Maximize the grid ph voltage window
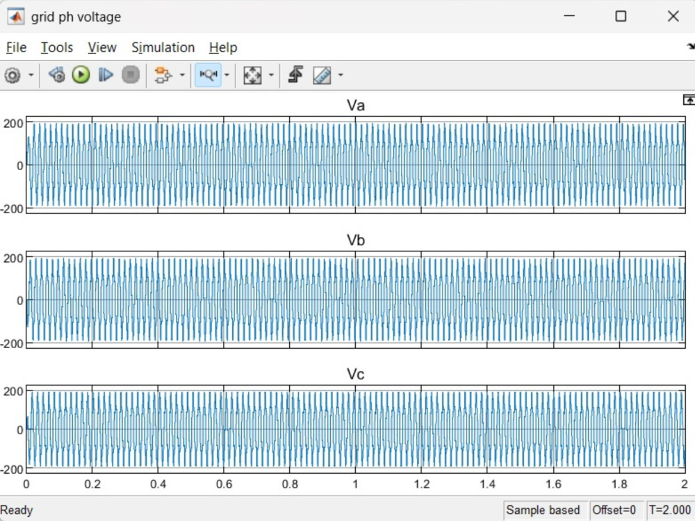Viewport: 695px width, 521px height. 621,17
